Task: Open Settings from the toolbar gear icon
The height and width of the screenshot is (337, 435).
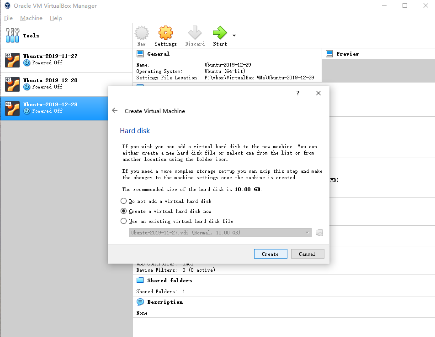Action: pyautogui.click(x=165, y=36)
